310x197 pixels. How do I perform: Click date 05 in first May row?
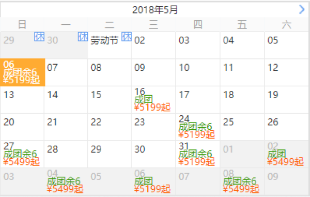point(286,45)
